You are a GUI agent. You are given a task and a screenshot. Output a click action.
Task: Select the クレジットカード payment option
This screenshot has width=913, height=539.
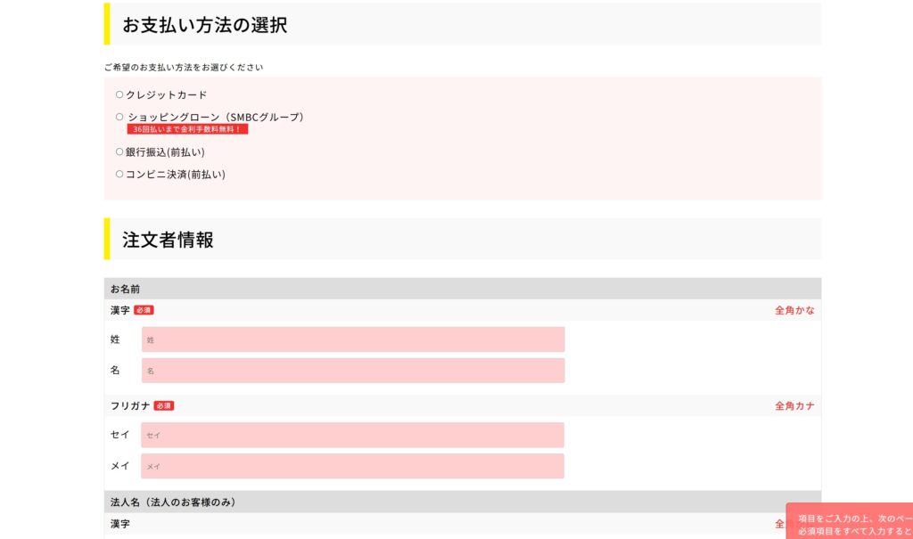pos(119,94)
